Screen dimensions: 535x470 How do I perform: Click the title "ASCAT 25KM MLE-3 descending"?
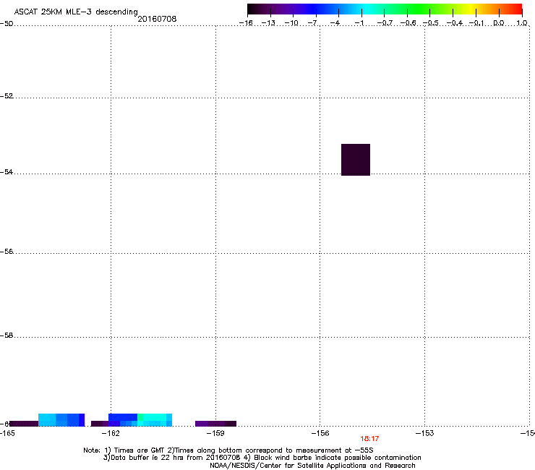76,12
